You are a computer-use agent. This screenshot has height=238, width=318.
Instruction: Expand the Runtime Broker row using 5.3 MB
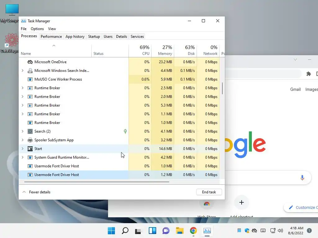22,105
